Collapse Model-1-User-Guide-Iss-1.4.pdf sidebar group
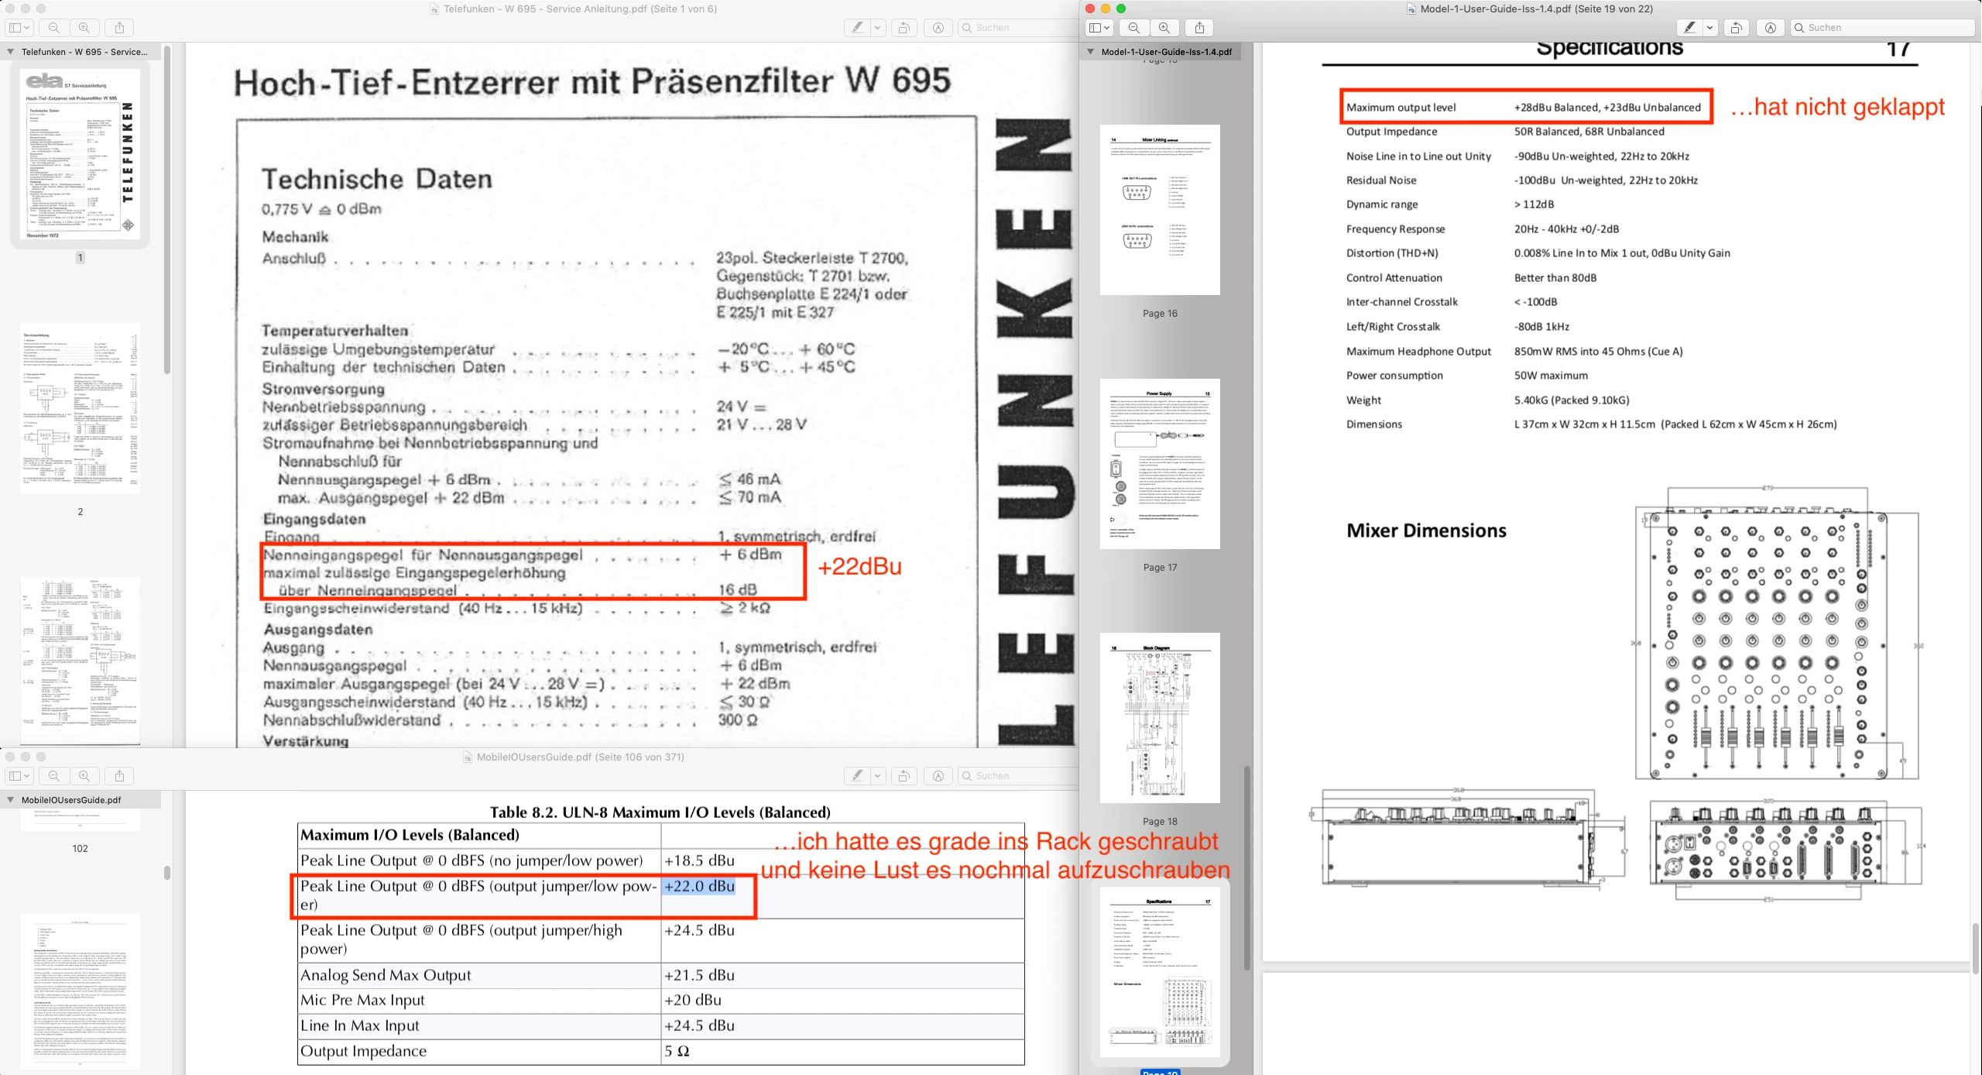The width and height of the screenshot is (1982, 1075). click(1090, 52)
